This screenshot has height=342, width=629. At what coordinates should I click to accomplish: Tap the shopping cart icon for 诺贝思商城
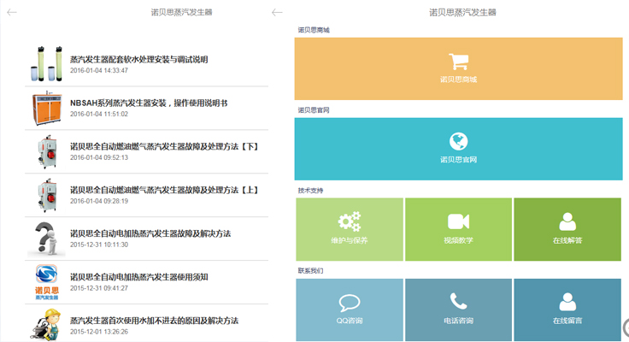458,62
